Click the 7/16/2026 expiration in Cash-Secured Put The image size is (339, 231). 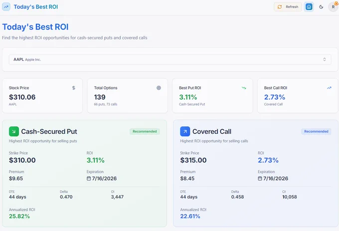pos(104,179)
